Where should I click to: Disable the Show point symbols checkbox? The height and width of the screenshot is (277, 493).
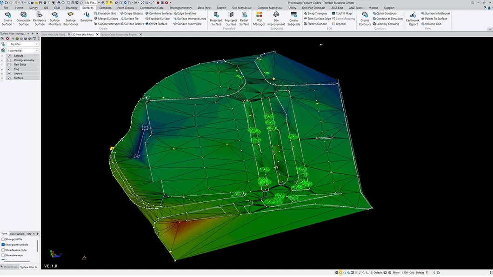(x=3, y=244)
